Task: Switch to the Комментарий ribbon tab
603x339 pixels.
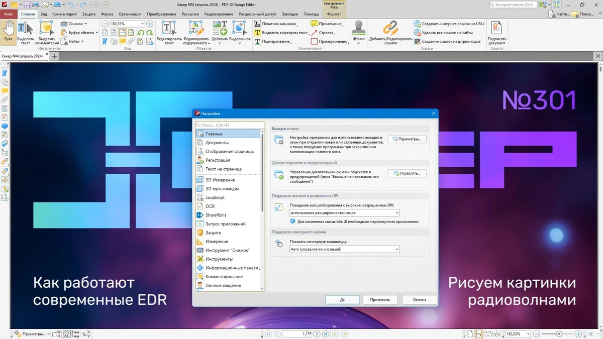Action: coord(65,14)
